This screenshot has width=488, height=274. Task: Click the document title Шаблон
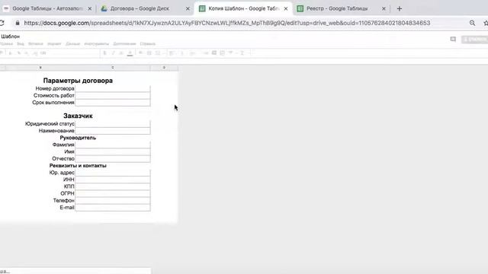click(x=10, y=37)
